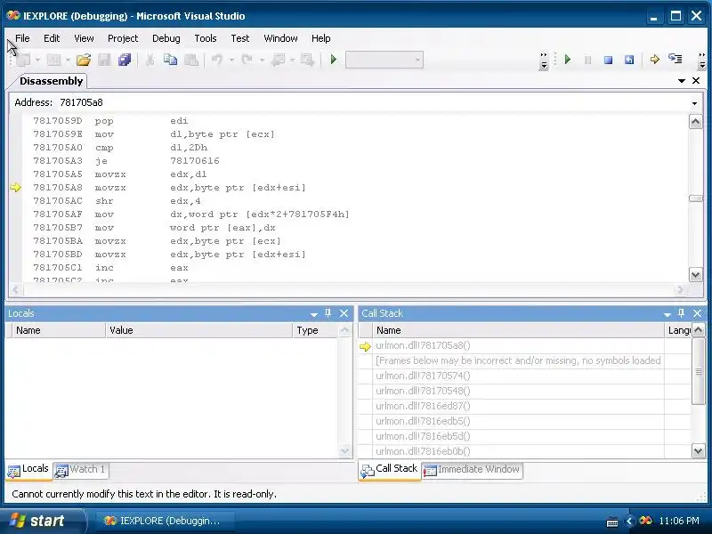Open the Test menu
The height and width of the screenshot is (534, 712).
point(239,38)
